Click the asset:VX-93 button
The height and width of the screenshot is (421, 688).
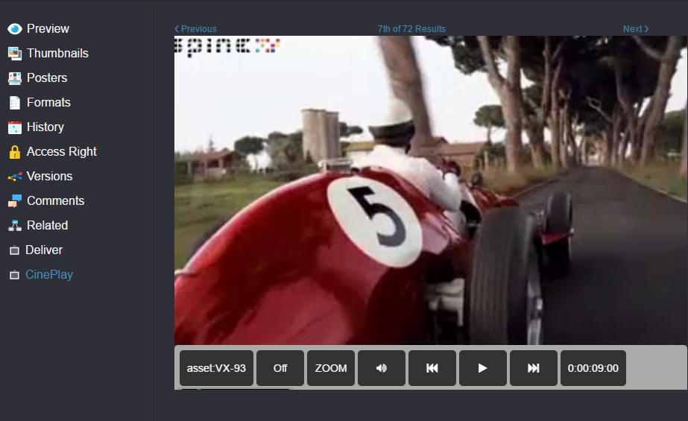click(216, 368)
